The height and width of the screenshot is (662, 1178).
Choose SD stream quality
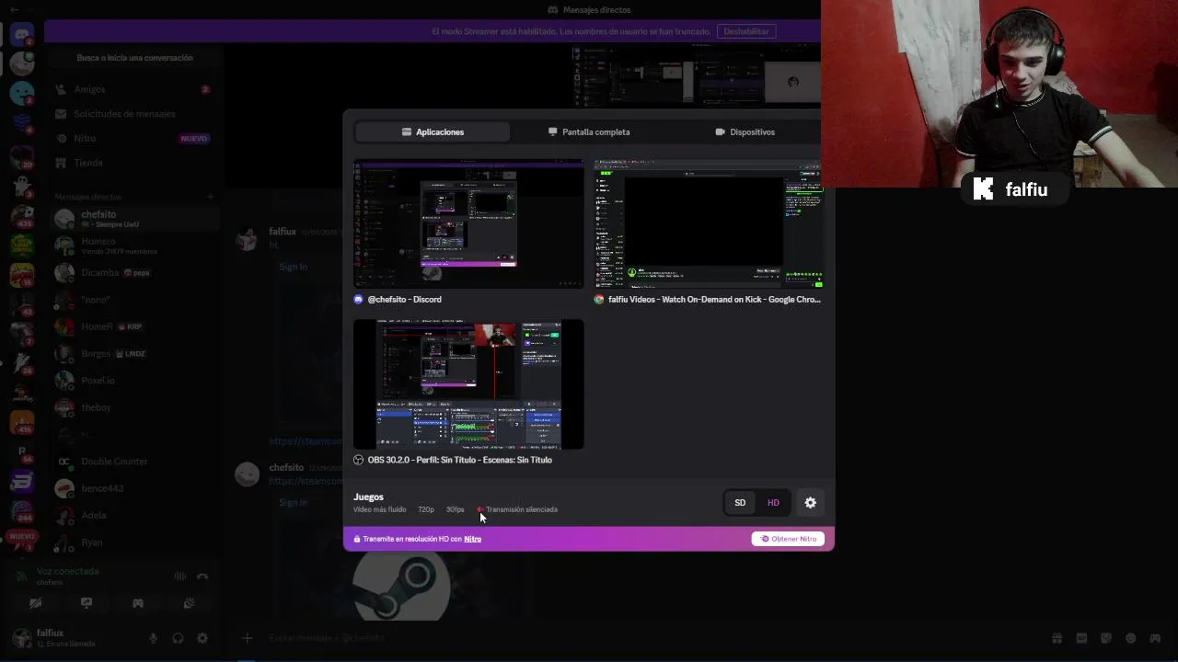pyautogui.click(x=740, y=503)
